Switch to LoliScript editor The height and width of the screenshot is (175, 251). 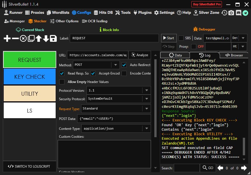pos(29,166)
